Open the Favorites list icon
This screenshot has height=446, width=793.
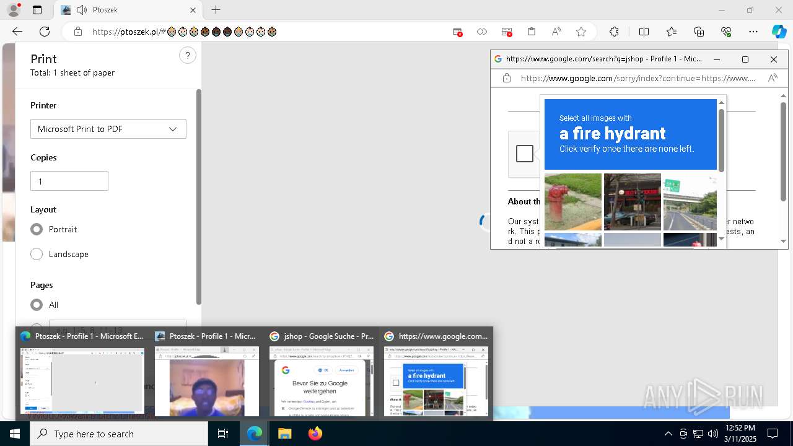[672, 32]
